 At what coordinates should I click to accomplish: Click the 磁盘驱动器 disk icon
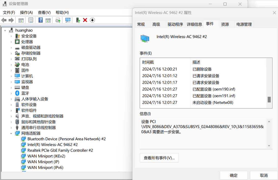pyautogui.click(x=17, y=48)
